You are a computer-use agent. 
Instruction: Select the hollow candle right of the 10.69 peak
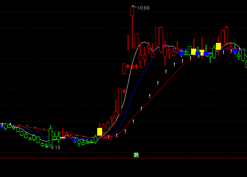coord(136,40)
